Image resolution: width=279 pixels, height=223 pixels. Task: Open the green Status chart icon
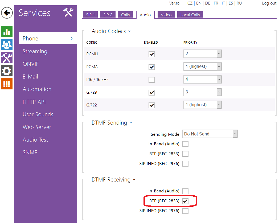coord(7,32)
